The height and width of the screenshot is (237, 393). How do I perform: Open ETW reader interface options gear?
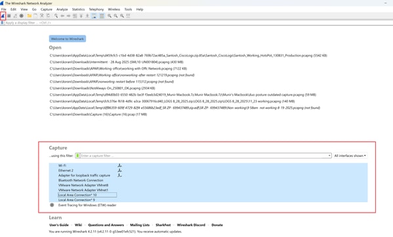pyautogui.click(x=52, y=205)
